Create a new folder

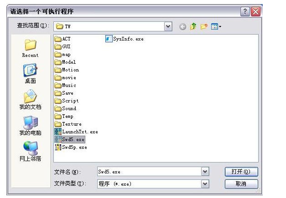pyautogui.click(x=204, y=26)
